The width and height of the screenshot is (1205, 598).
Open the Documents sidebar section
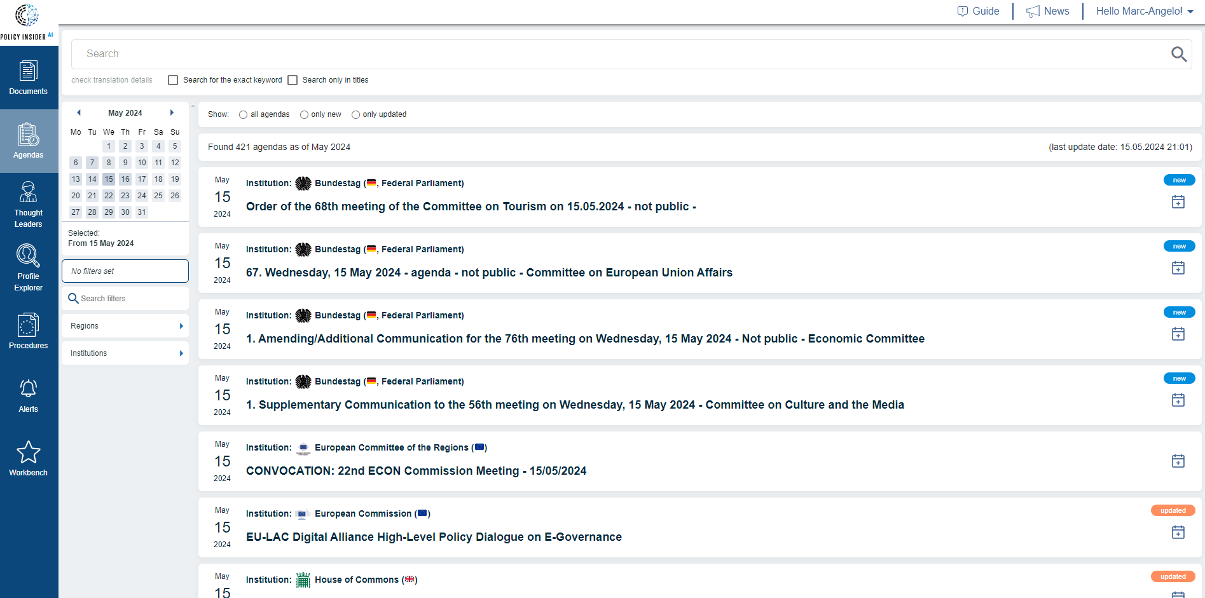click(x=29, y=78)
